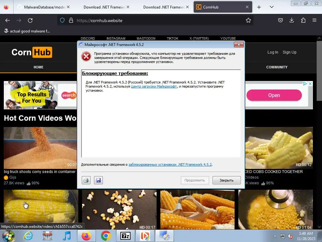Open the YOUTUBE link at the page top
The height and width of the screenshot is (242, 322).
228,38
